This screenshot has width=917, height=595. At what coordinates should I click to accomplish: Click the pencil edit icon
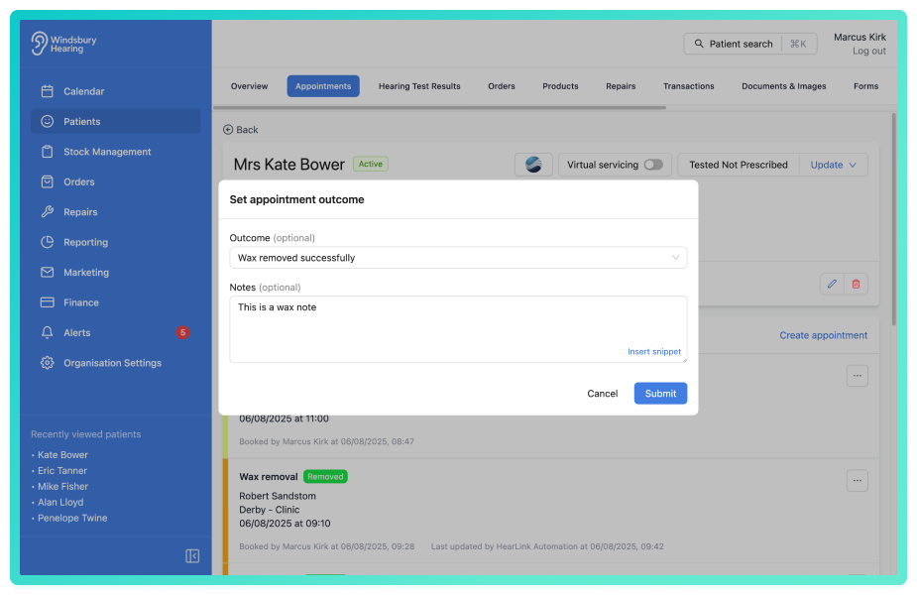pos(832,284)
